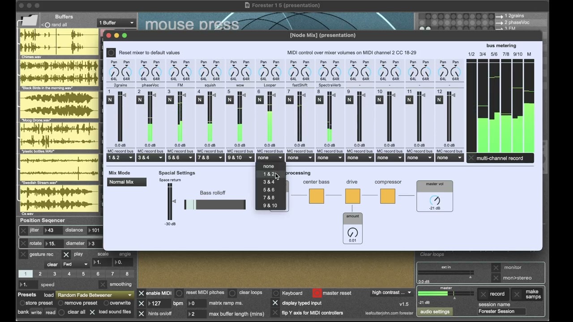
Task: Open the MC record bus dropdown showing 7 & 8
Action: pyautogui.click(x=210, y=157)
